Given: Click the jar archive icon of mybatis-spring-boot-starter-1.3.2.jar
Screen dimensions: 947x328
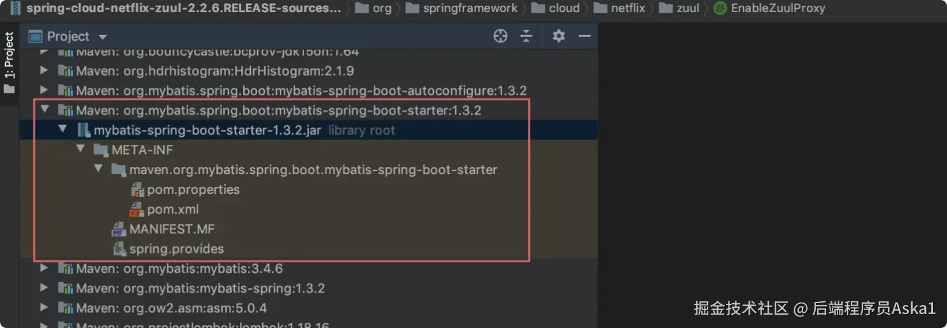Looking at the screenshot, I should 83,130.
